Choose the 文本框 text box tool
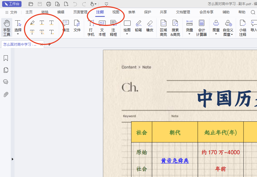Screen dimensions: 257x177 click(x=102, y=28)
